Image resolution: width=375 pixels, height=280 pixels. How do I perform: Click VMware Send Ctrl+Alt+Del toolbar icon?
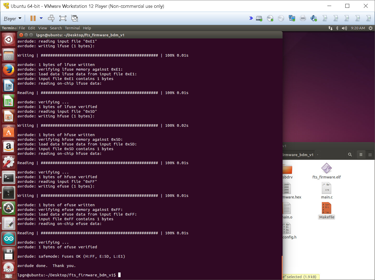(x=51, y=18)
